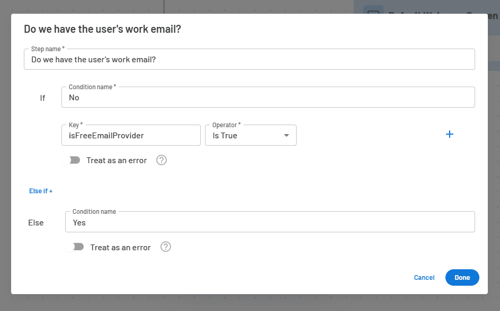The width and height of the screenshot is (500, 311).
Task: Click the dropdown arrow of the Operator field
Action: 287,135
